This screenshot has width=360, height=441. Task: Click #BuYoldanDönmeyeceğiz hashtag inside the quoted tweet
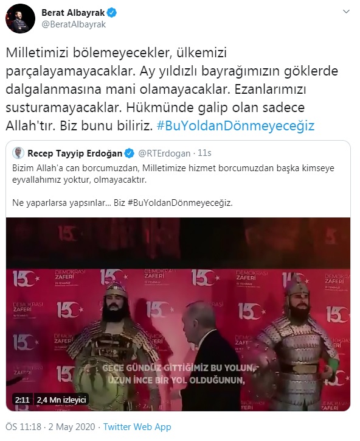pyautogui.click(x=180, y=203)
